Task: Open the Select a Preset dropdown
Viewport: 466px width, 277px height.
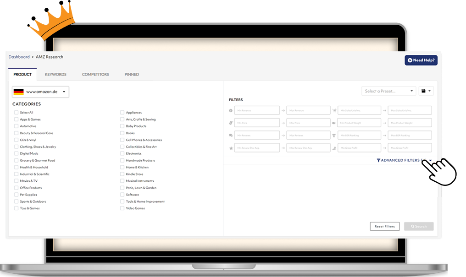Action: [x=388, y=91]
